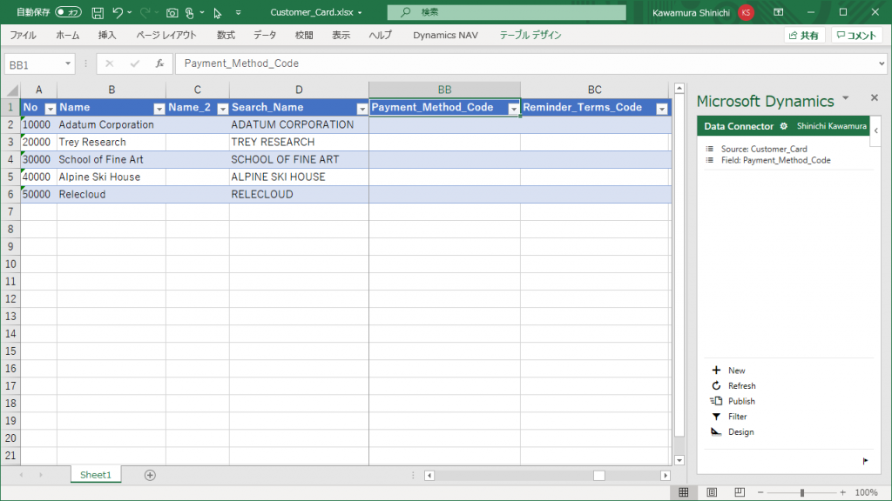Switch to Page Break Preview icon
892x501 pixels.
click(x=740, y=492)
